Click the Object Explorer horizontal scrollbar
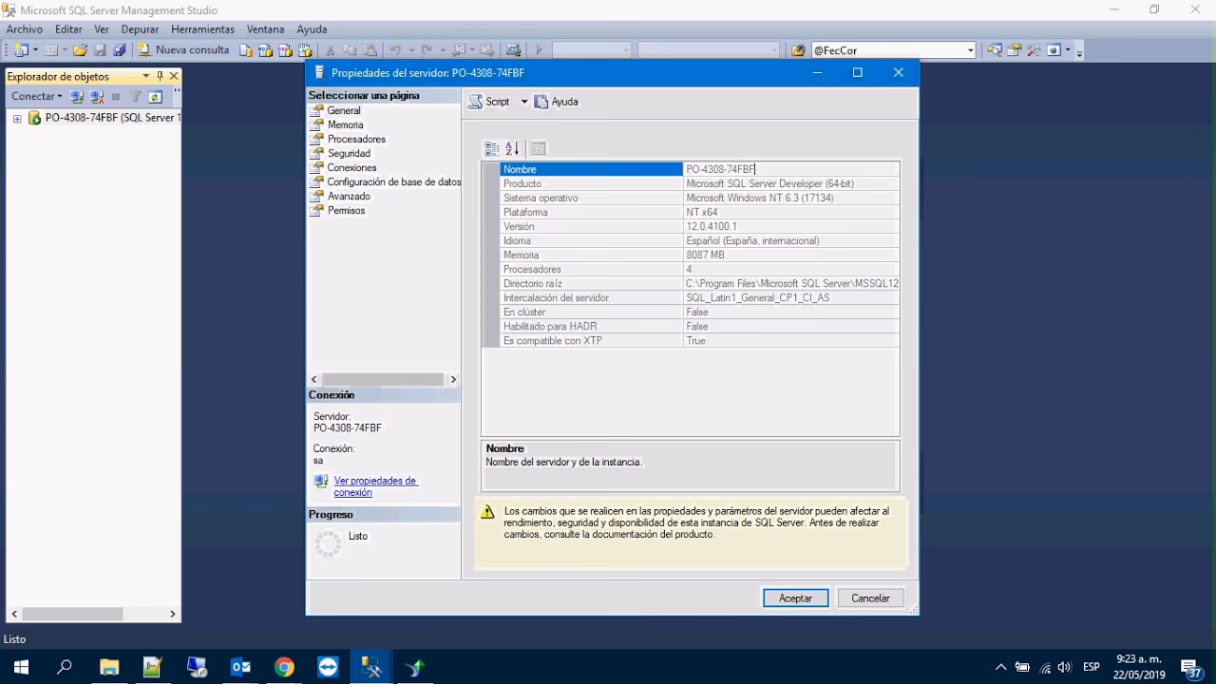1216x684 pixels. 93,614
